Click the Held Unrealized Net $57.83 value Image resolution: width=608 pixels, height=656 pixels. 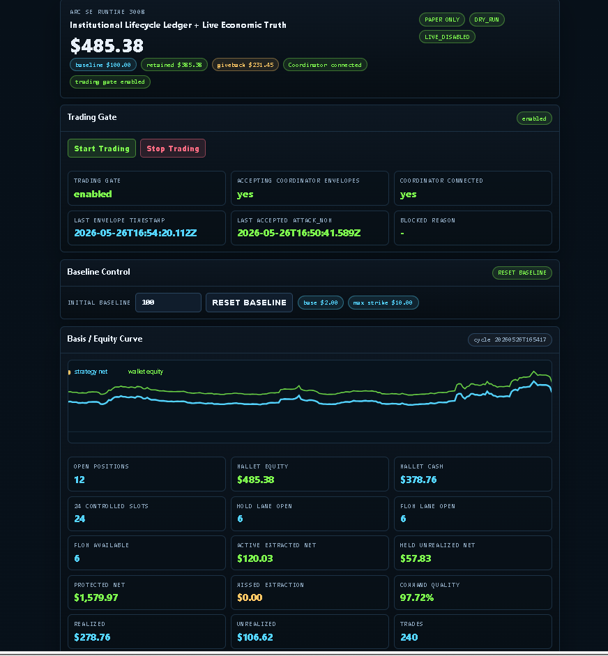(x=416, y=558)
